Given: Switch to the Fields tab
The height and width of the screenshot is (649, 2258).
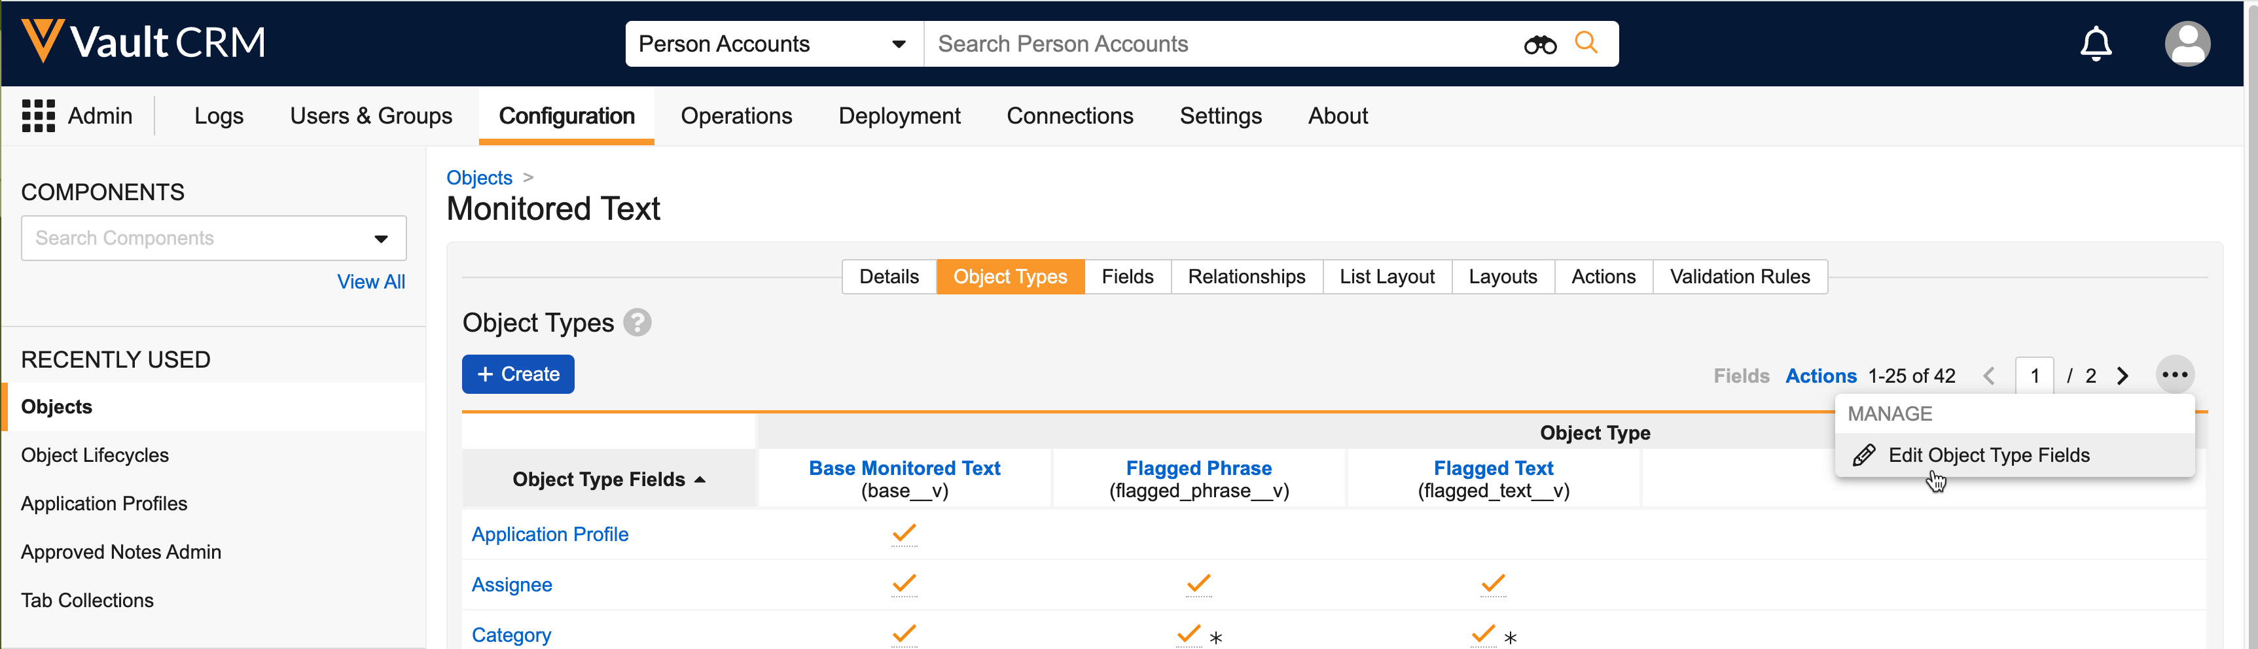Looking at the screenshot, I should click(1126, 277).
